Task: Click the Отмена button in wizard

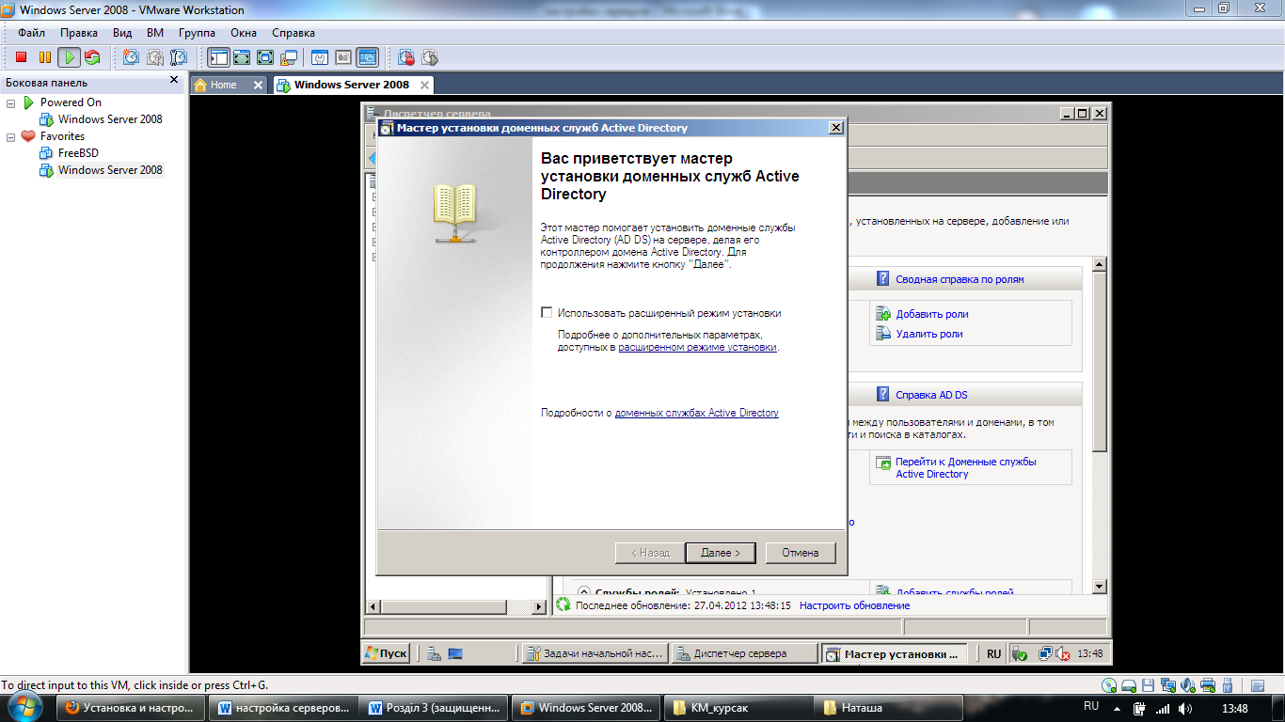Action: [x=801, y=553]
